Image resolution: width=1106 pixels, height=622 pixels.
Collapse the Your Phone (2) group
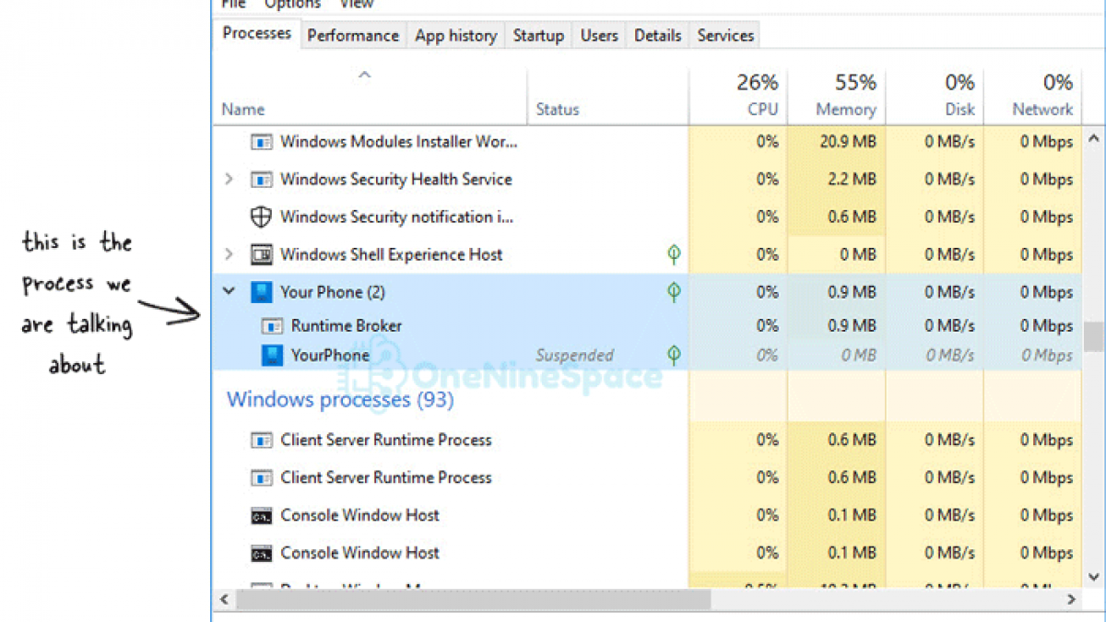(229, 292)
